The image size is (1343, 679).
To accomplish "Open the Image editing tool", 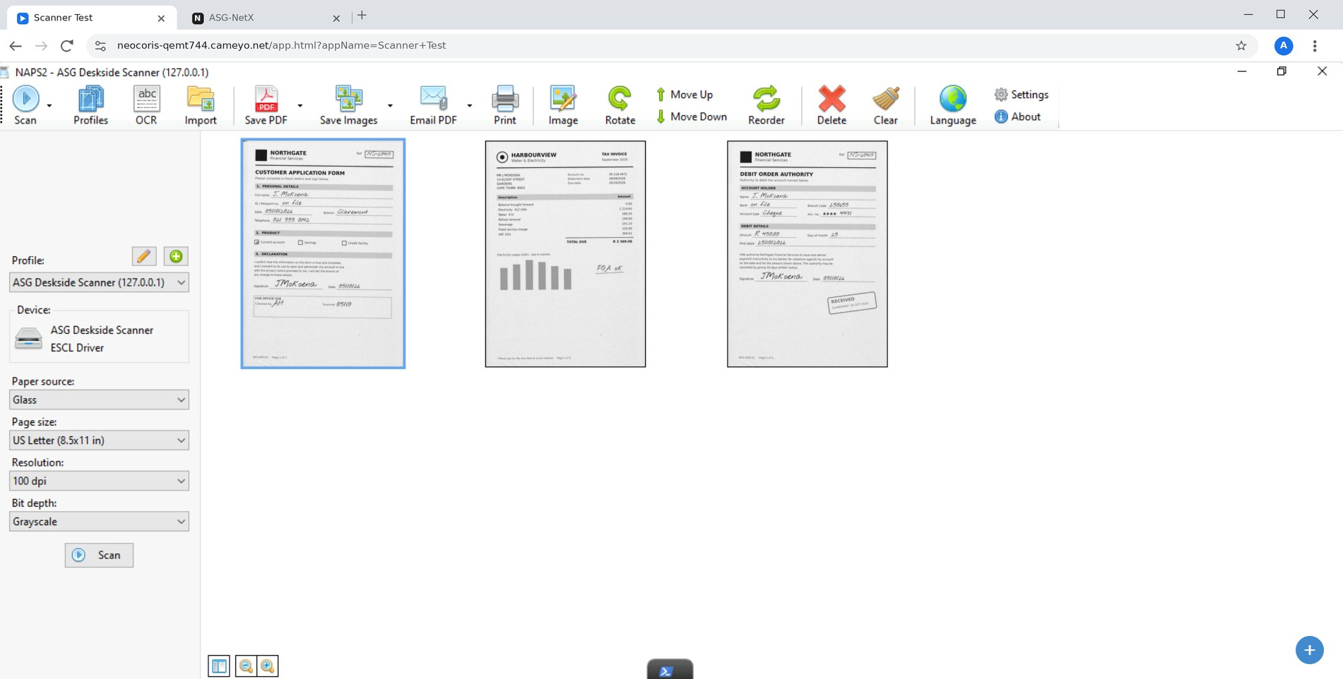I will [563, 105].
